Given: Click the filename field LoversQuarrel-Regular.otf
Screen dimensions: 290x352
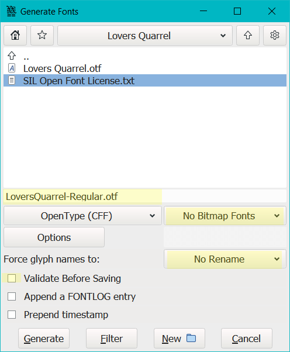Looking at the screenshot, I should [x=145, y=196].
